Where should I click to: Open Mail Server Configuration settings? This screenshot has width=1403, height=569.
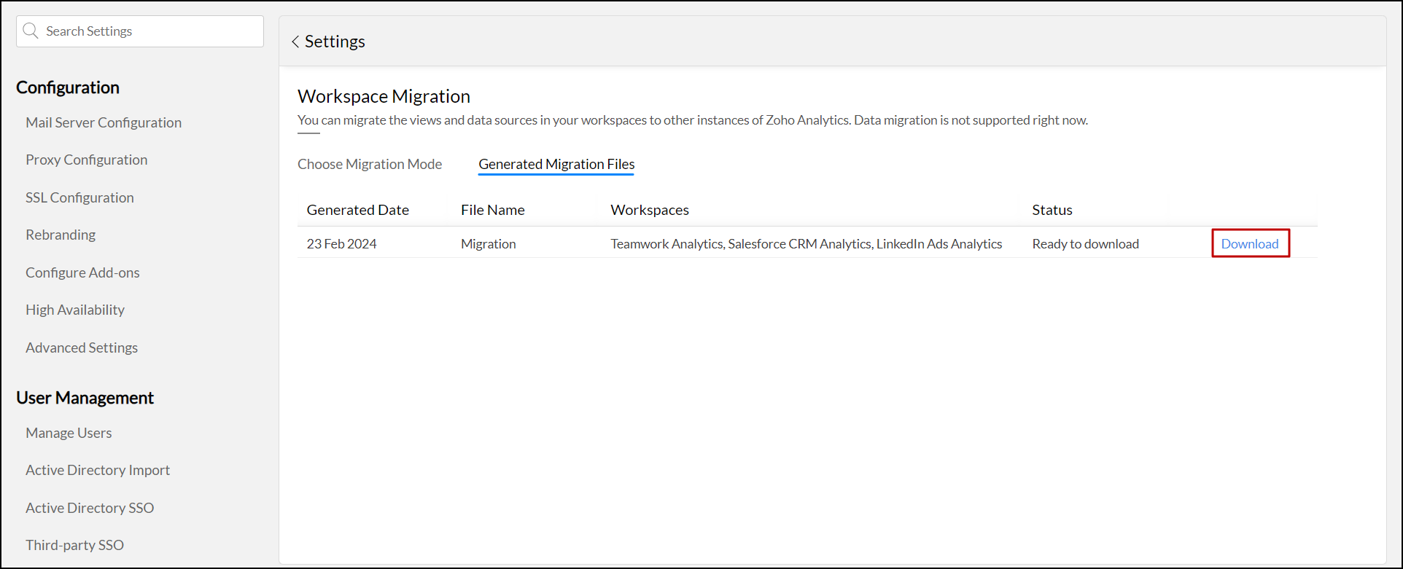pyautogui.click(x=104, y=122)
